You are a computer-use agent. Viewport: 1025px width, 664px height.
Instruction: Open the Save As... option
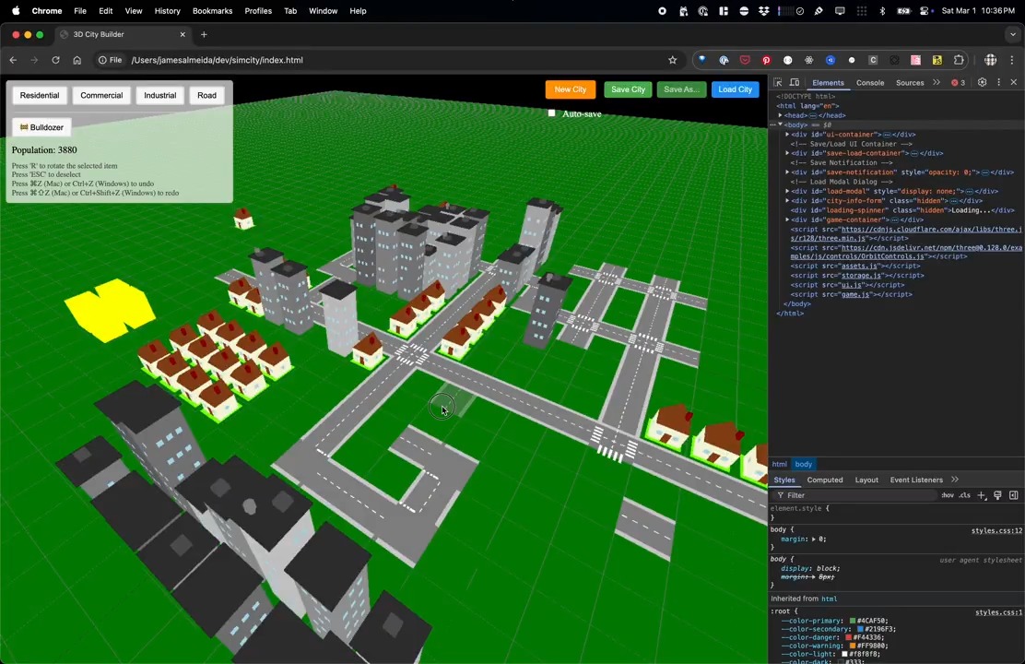(x=681, y=89)
